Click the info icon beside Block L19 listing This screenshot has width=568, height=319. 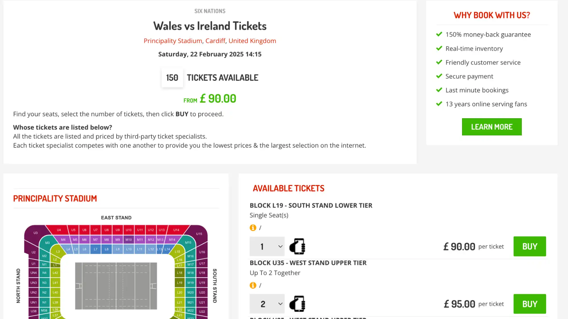click(x=253, y=228)
